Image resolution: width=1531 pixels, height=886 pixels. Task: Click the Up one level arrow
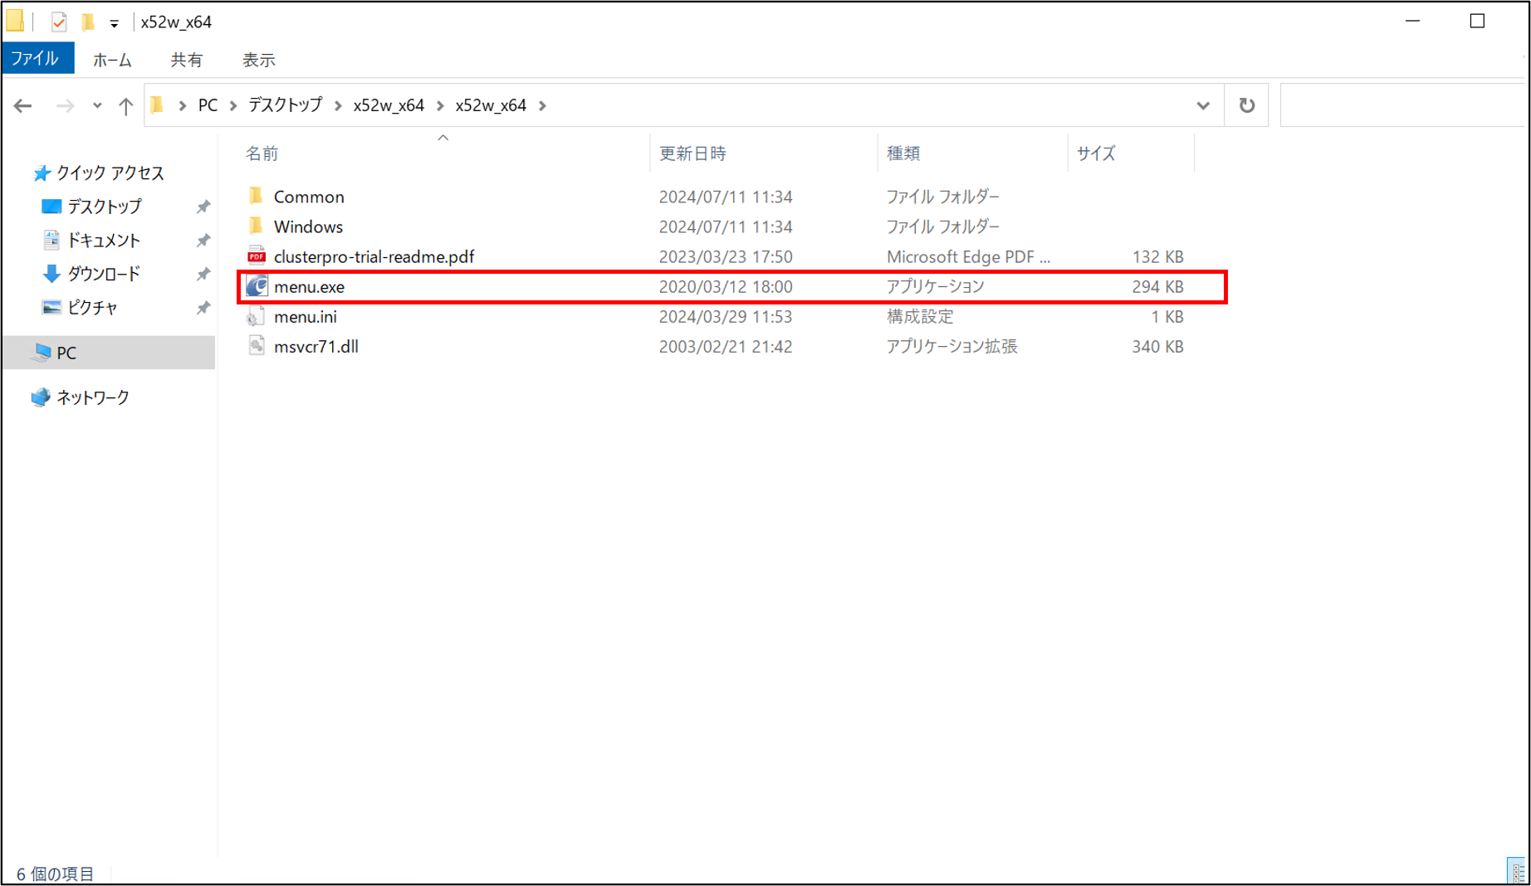125,105
